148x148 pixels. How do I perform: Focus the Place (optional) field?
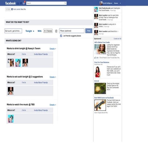pos(72,31)
